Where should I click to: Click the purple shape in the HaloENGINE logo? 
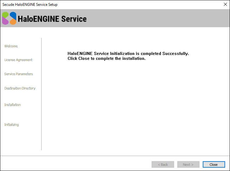(x=5, y=21)
